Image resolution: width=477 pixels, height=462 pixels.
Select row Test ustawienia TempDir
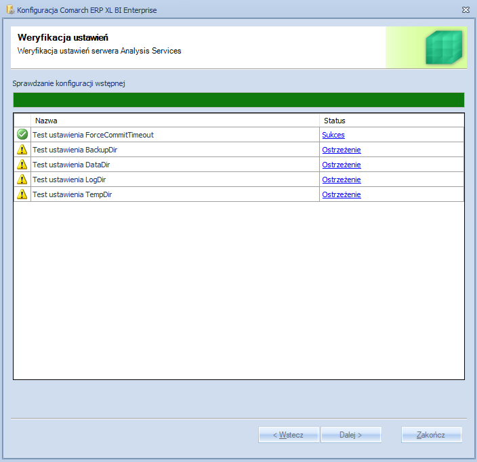(239, 194)
